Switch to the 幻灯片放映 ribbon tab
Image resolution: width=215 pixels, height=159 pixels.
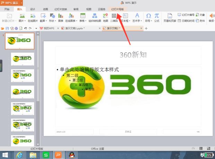(x=61, y=9)
